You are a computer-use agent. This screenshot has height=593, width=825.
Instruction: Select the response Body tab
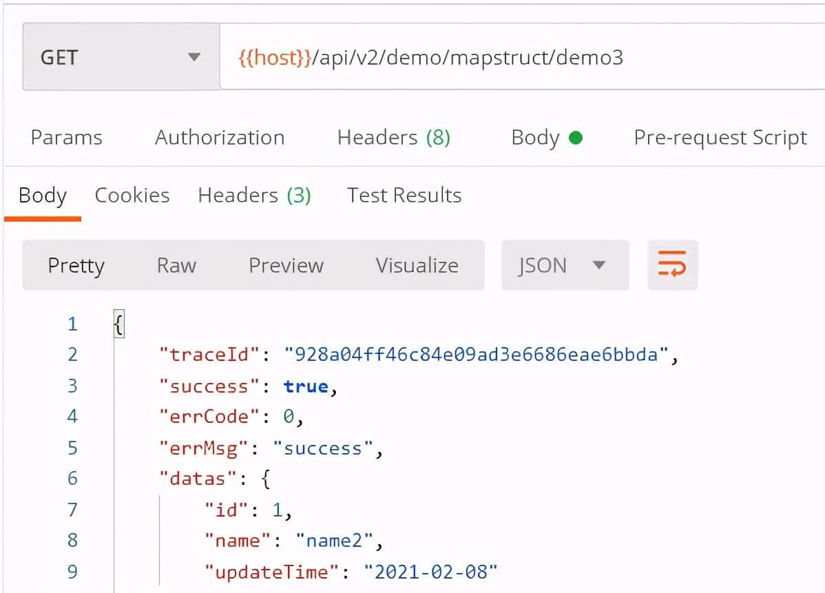tap(42, 196)
